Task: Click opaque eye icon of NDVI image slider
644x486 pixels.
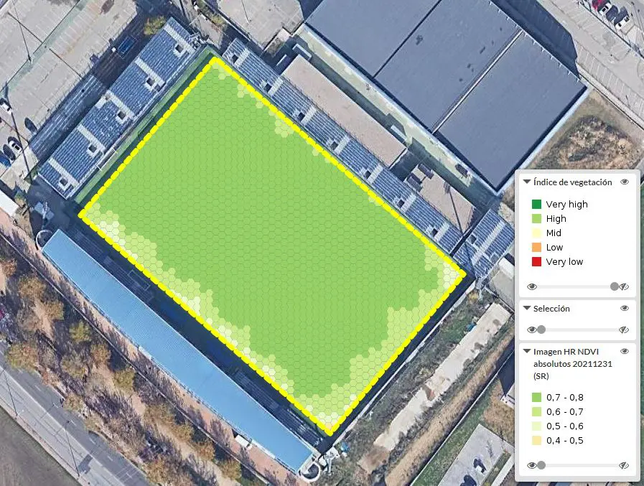Action: tap(532, 465)
